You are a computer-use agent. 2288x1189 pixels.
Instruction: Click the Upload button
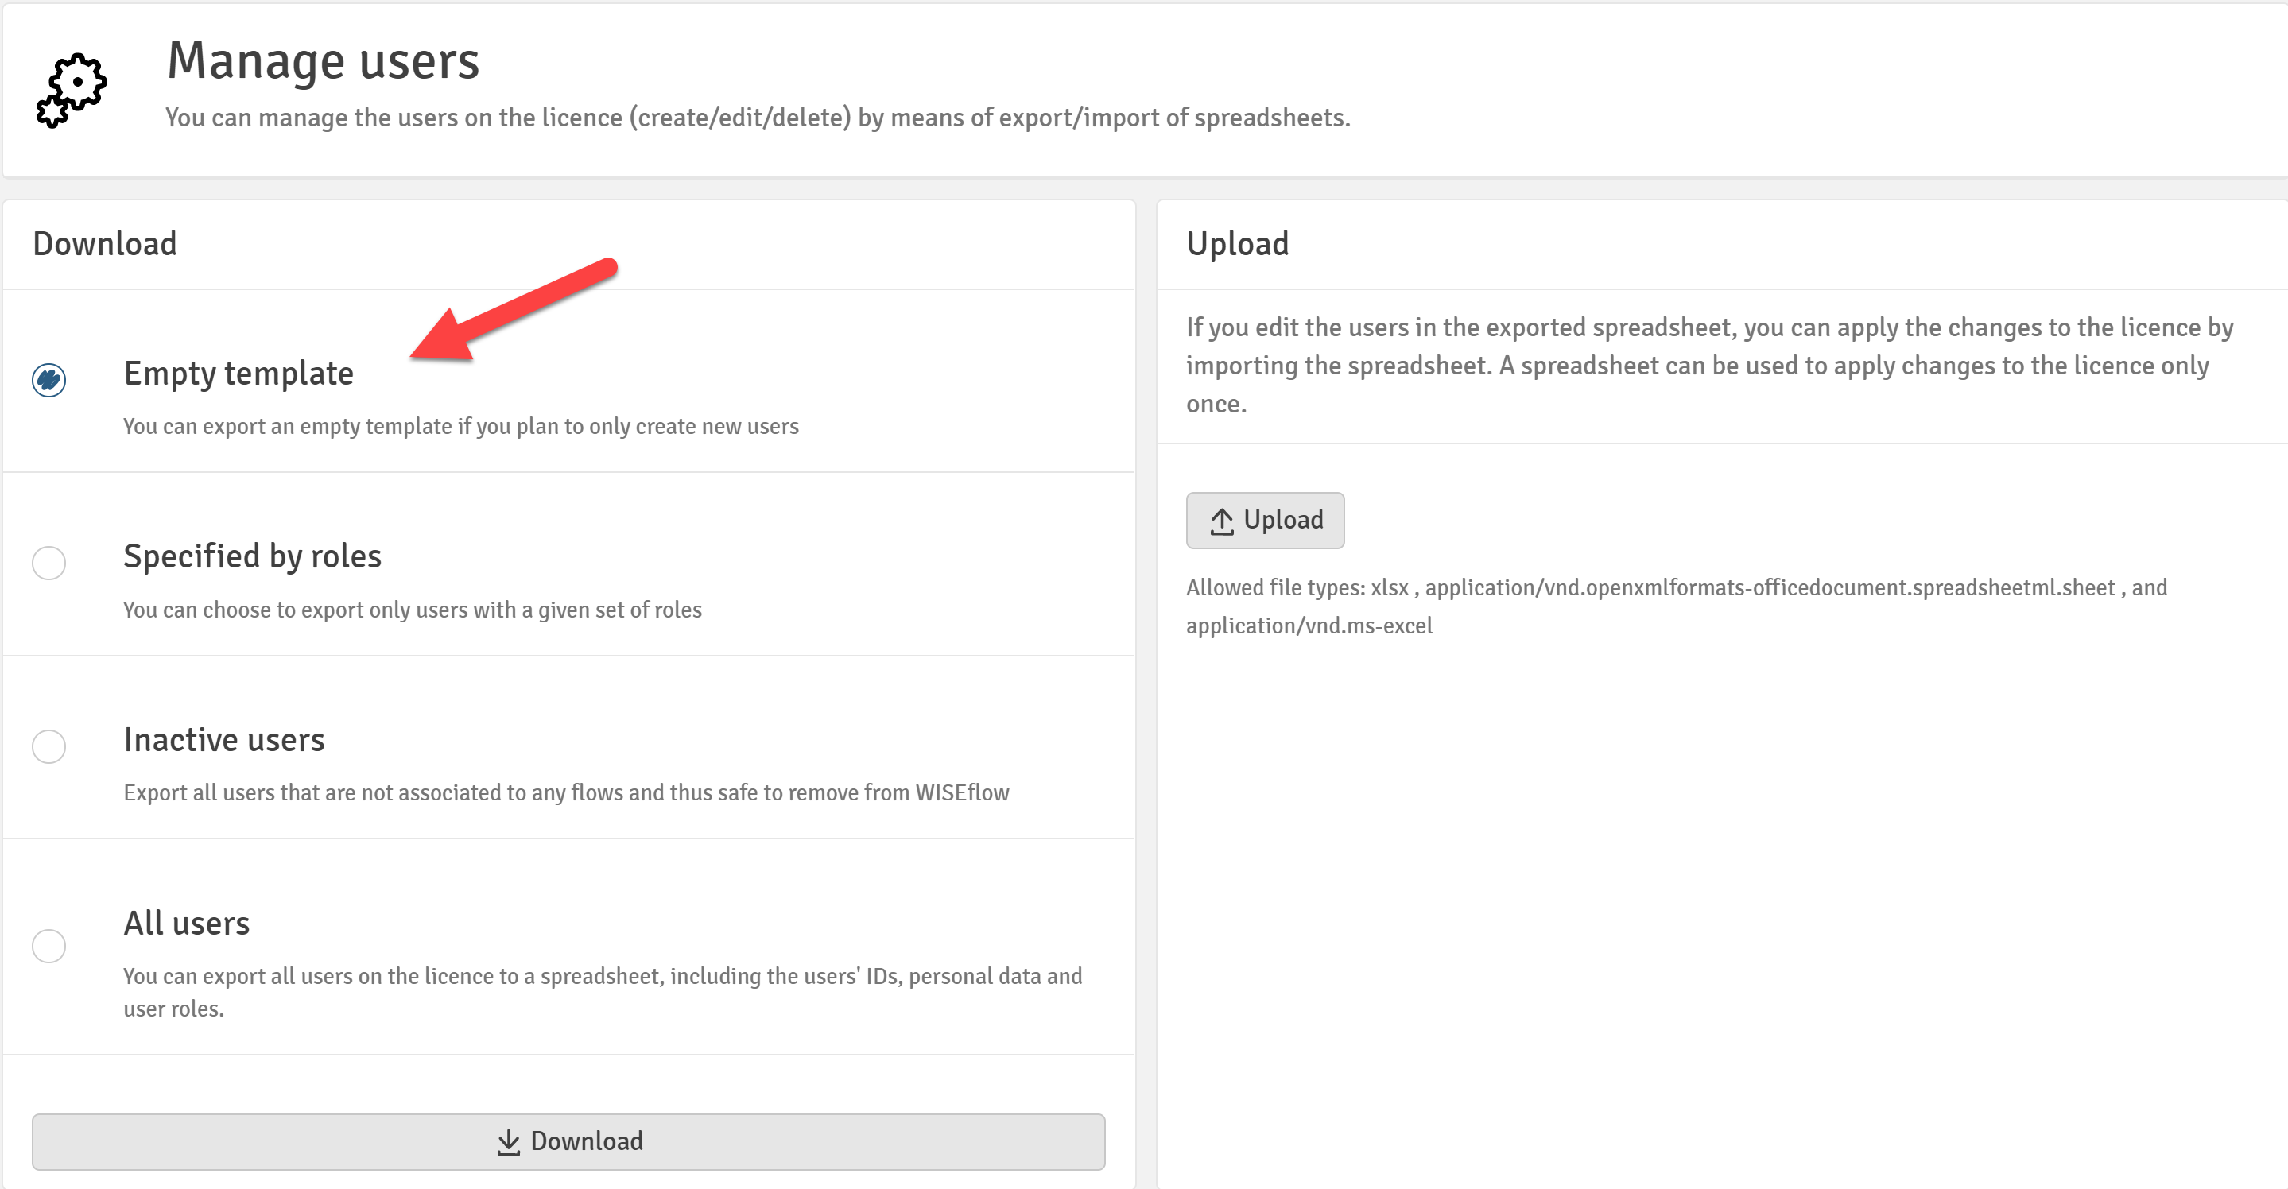pos(1265,521)
